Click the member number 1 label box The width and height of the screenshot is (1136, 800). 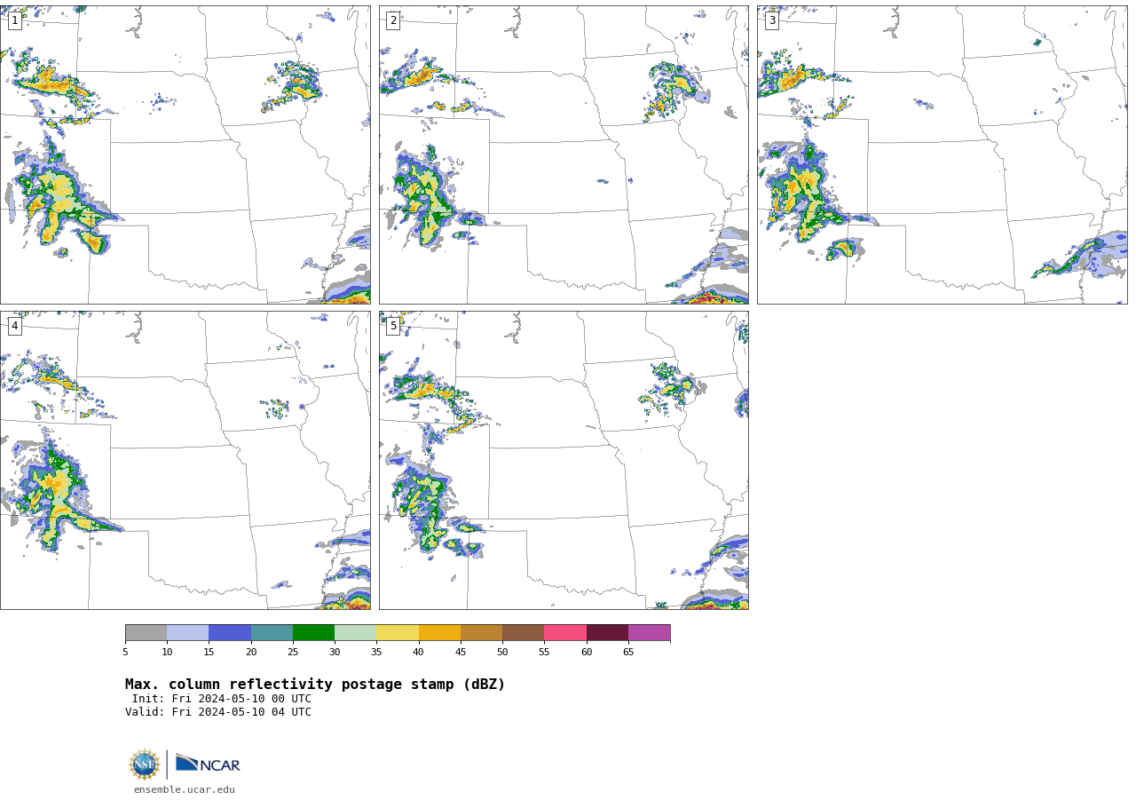click(x=14, y=20)
